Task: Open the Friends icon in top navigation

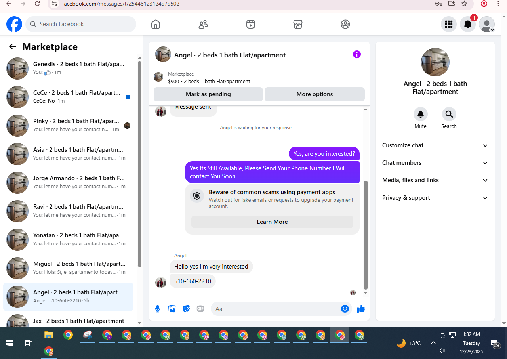Action: [203, 24]
